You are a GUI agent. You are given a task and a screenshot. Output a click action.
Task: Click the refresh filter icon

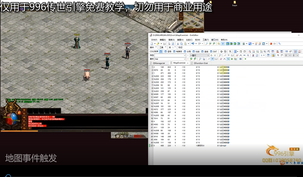[211, 55]
